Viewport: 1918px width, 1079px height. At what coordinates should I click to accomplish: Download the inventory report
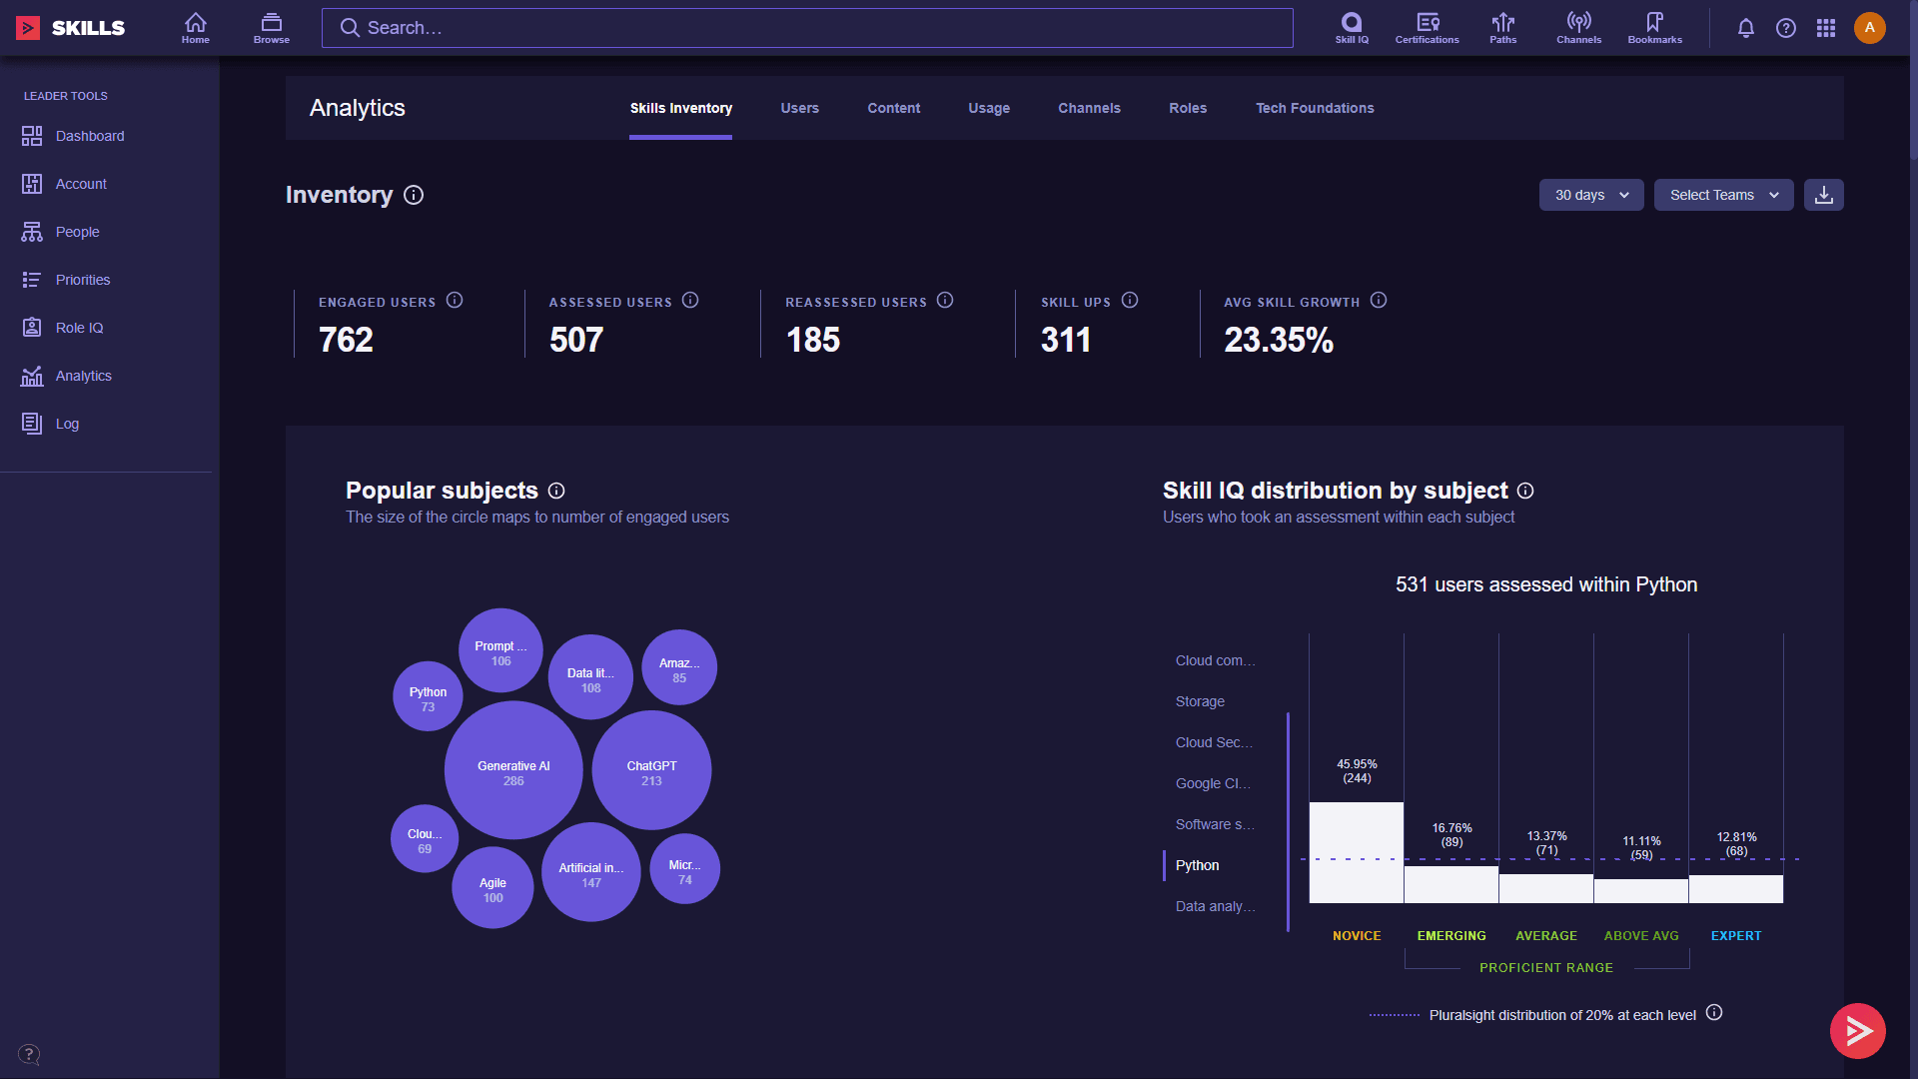1823,195
